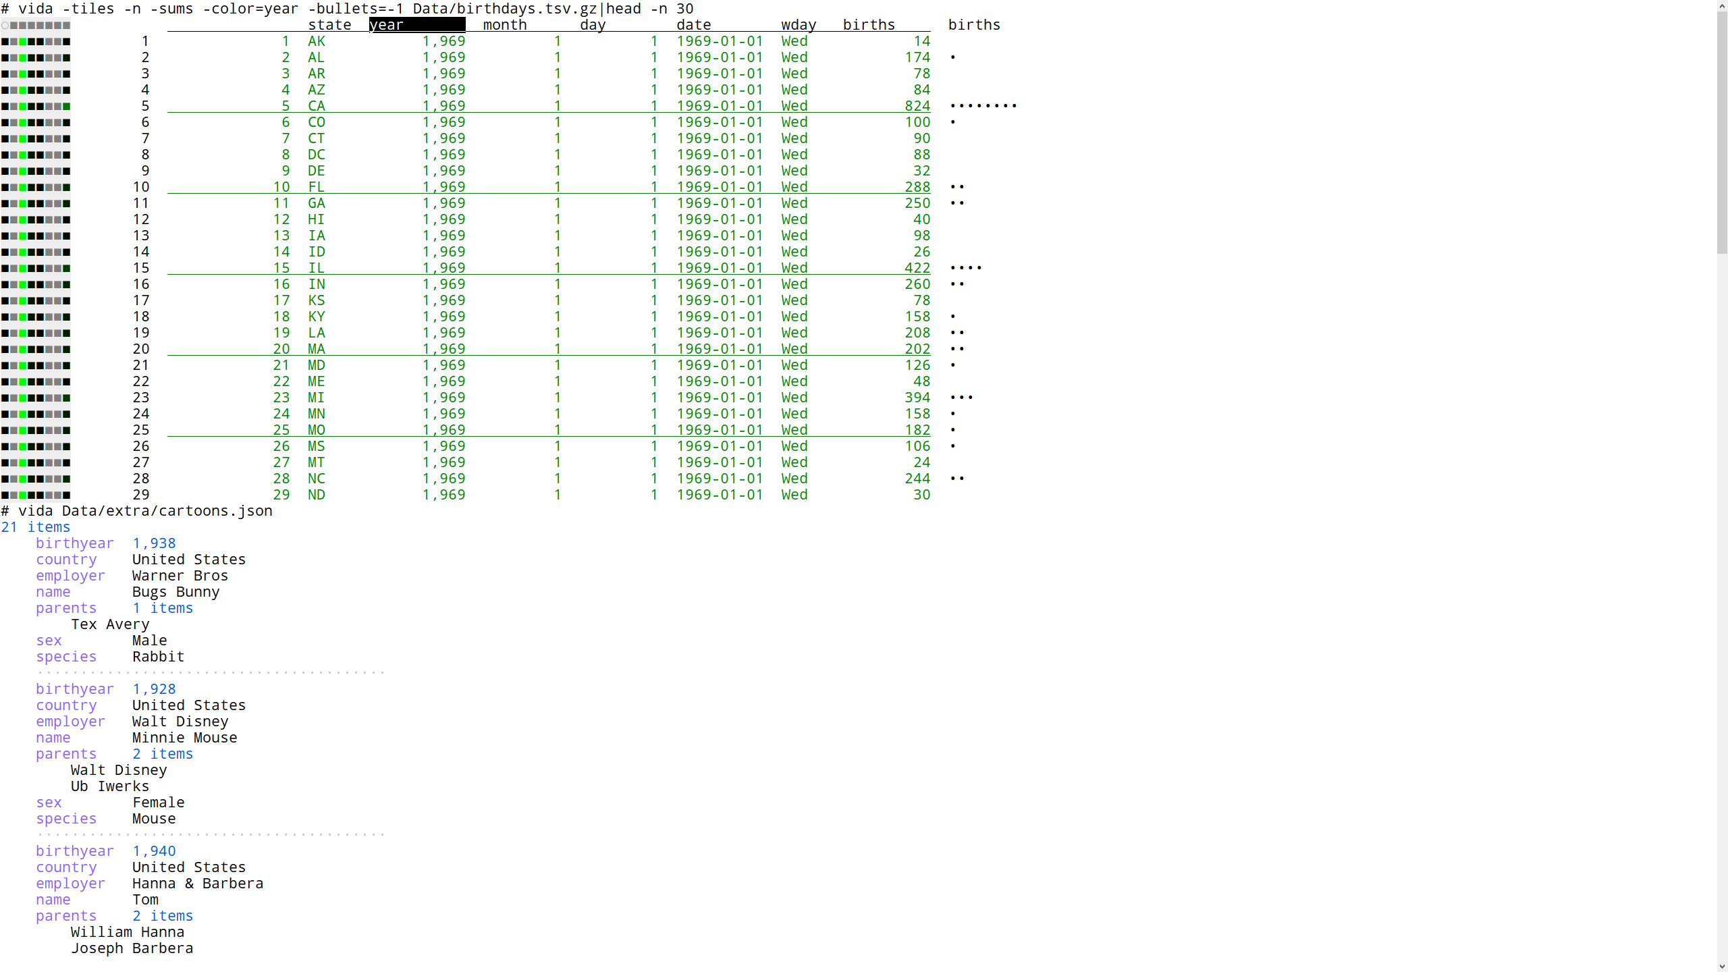Click the bright green tile in row 29

coord(23,495)
